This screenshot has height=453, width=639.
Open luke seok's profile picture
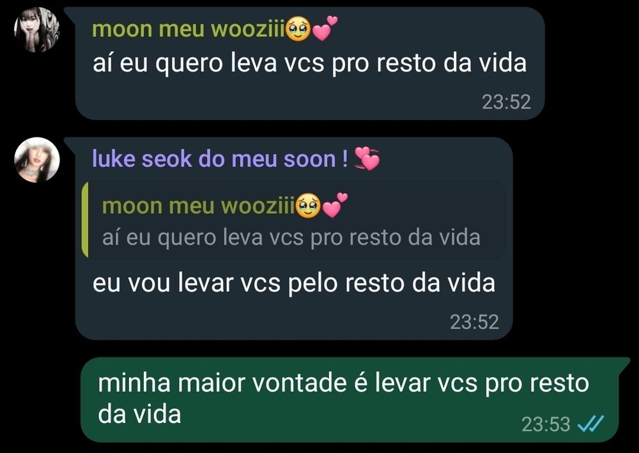pos(36,160)
